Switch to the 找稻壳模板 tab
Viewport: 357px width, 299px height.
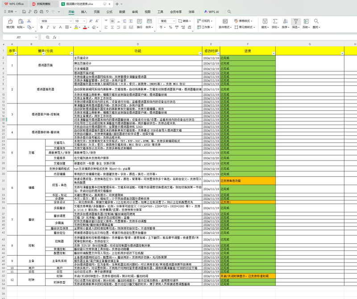pyautogui.click(x=43, y=4)
